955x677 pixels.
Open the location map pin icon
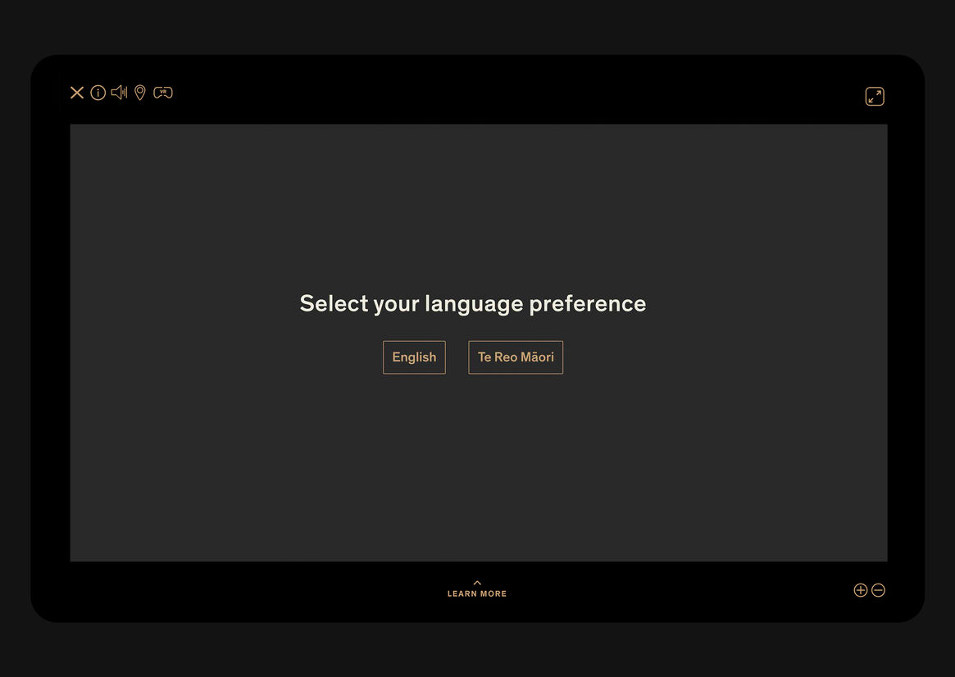coord(140,93)
